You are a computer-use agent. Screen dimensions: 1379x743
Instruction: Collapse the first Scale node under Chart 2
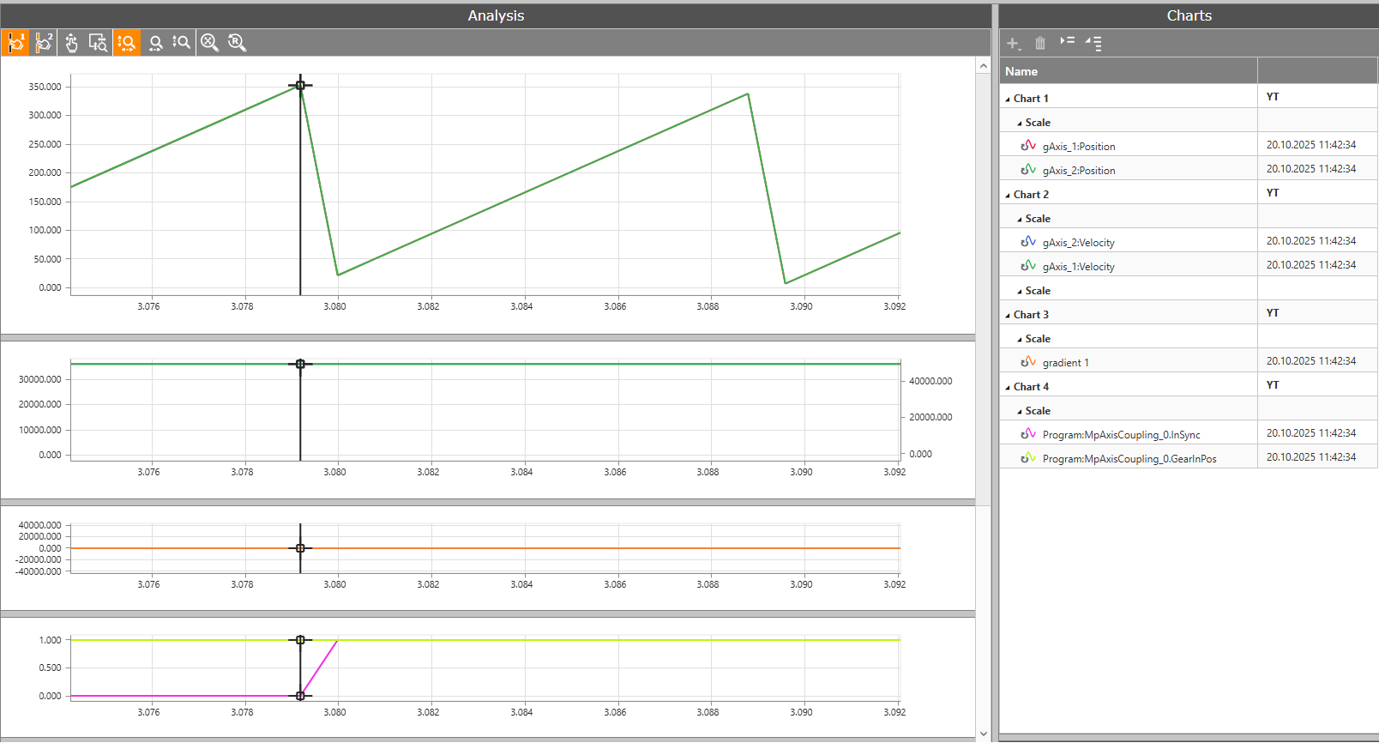[x=1020, y=220]
